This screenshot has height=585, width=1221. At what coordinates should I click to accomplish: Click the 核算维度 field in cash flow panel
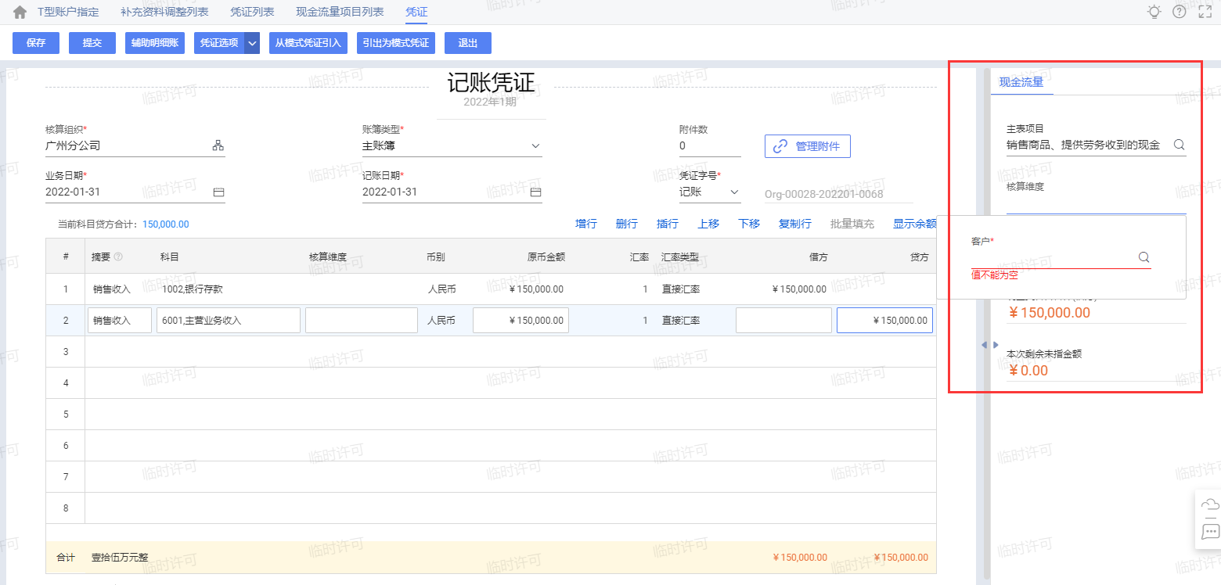click(1097, 203)
